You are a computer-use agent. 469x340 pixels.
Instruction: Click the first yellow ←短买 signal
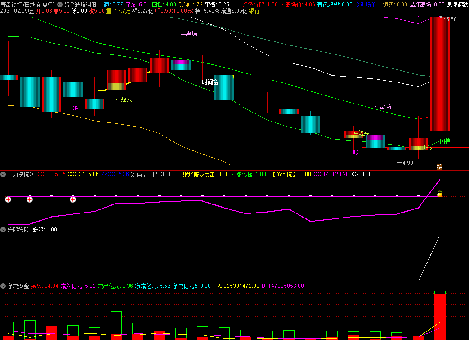pos(124,100)
